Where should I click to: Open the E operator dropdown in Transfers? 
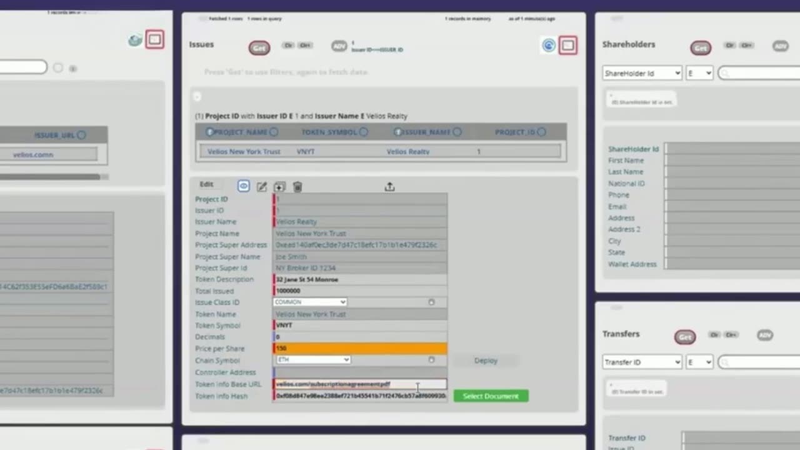699,362
